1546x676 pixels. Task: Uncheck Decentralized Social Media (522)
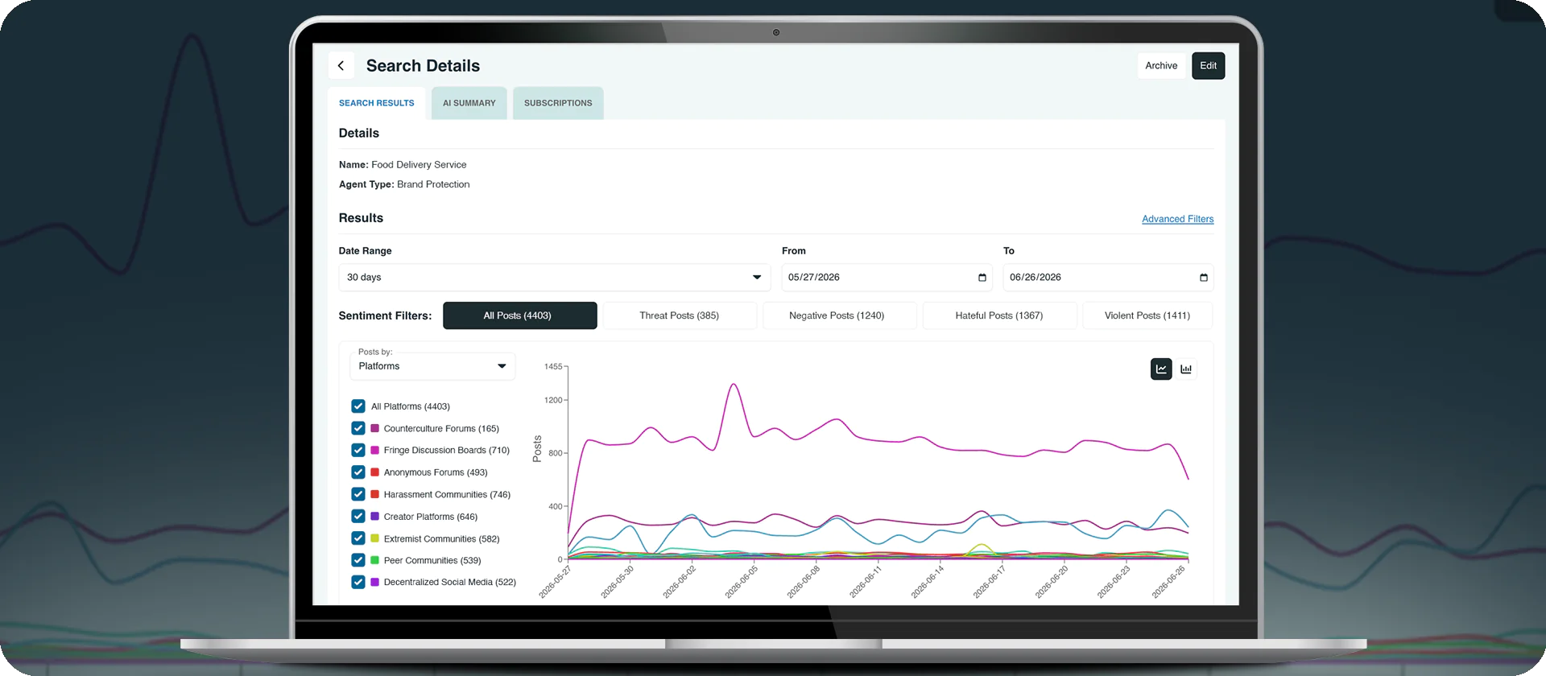pos(358,582)
